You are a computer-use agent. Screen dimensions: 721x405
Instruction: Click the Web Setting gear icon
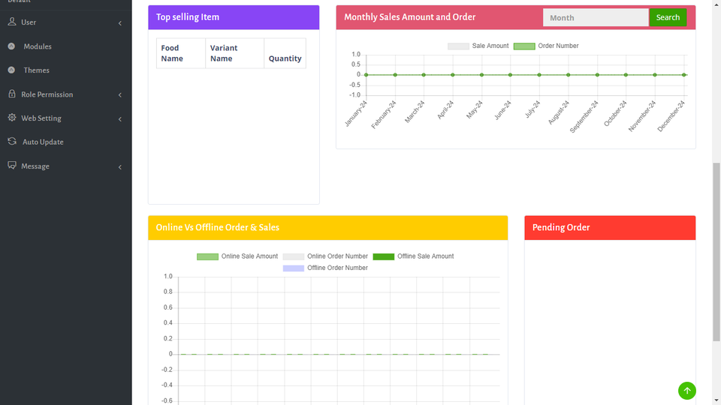point(12,118)
